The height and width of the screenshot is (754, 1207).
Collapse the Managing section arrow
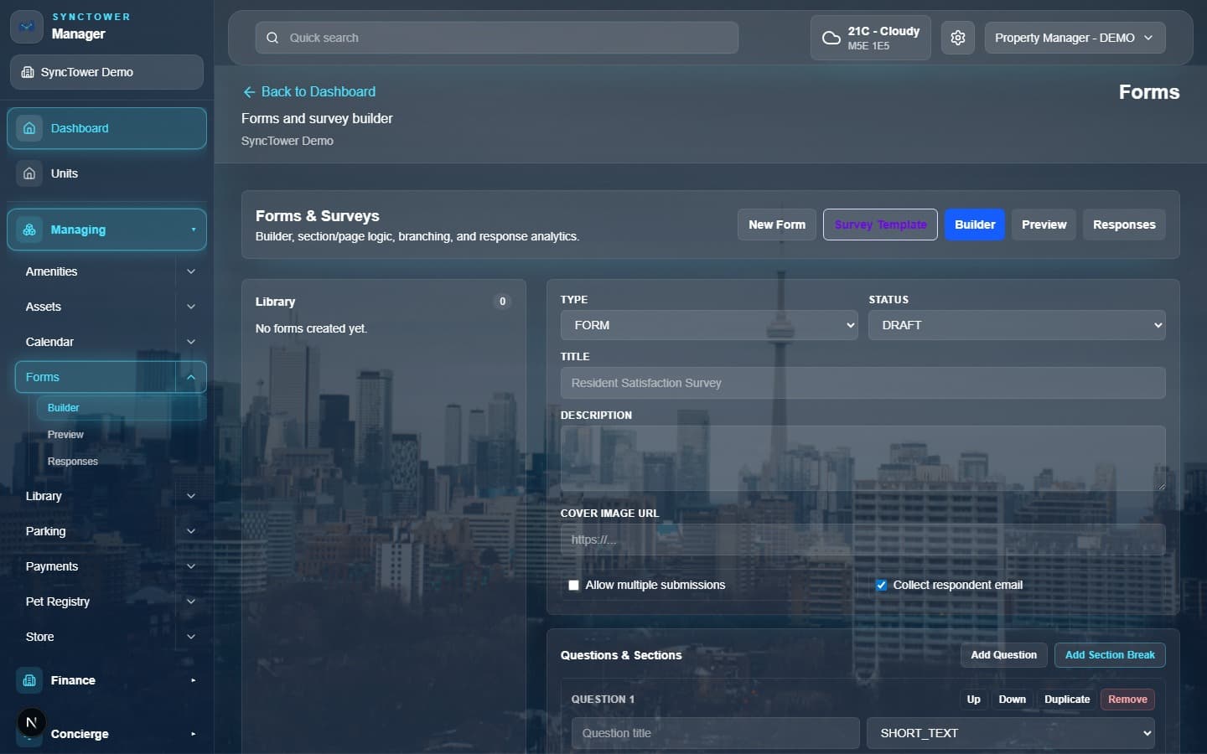[194, 230]
